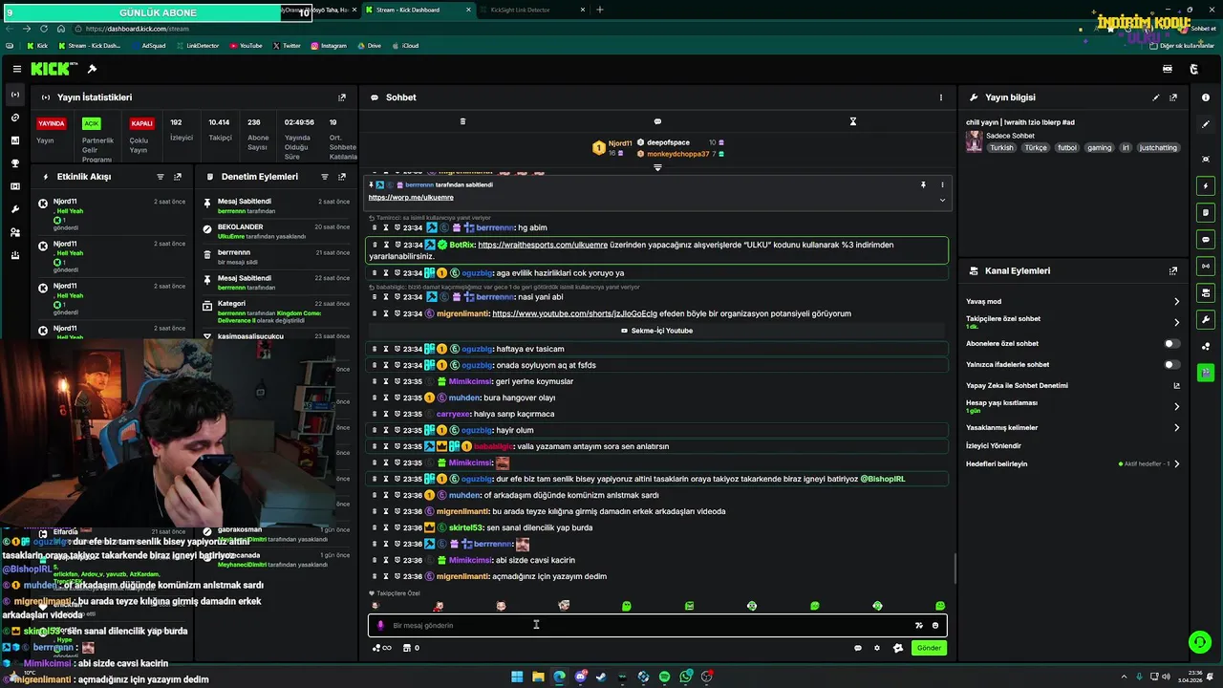Open Sohbet panel three-dot options menu
The image size is (1223, 688).
click(x=941, y=97)
